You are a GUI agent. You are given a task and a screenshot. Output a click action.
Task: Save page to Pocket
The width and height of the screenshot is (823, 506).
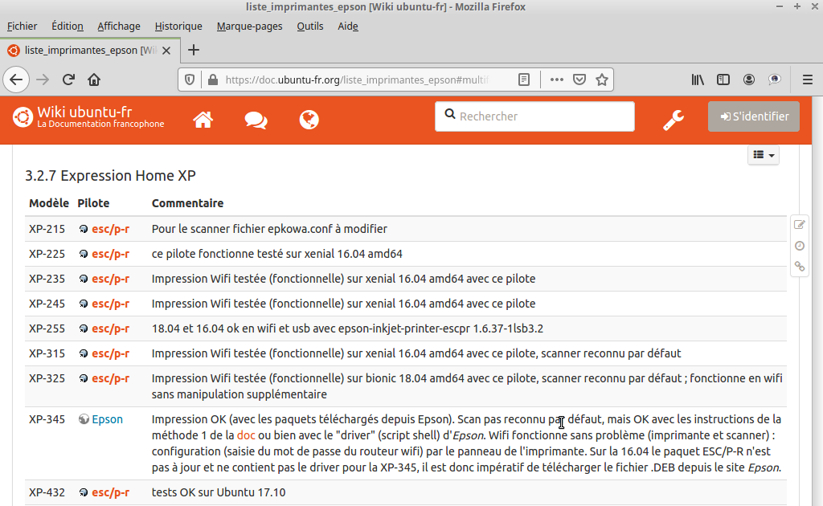(x=579, y=80)
